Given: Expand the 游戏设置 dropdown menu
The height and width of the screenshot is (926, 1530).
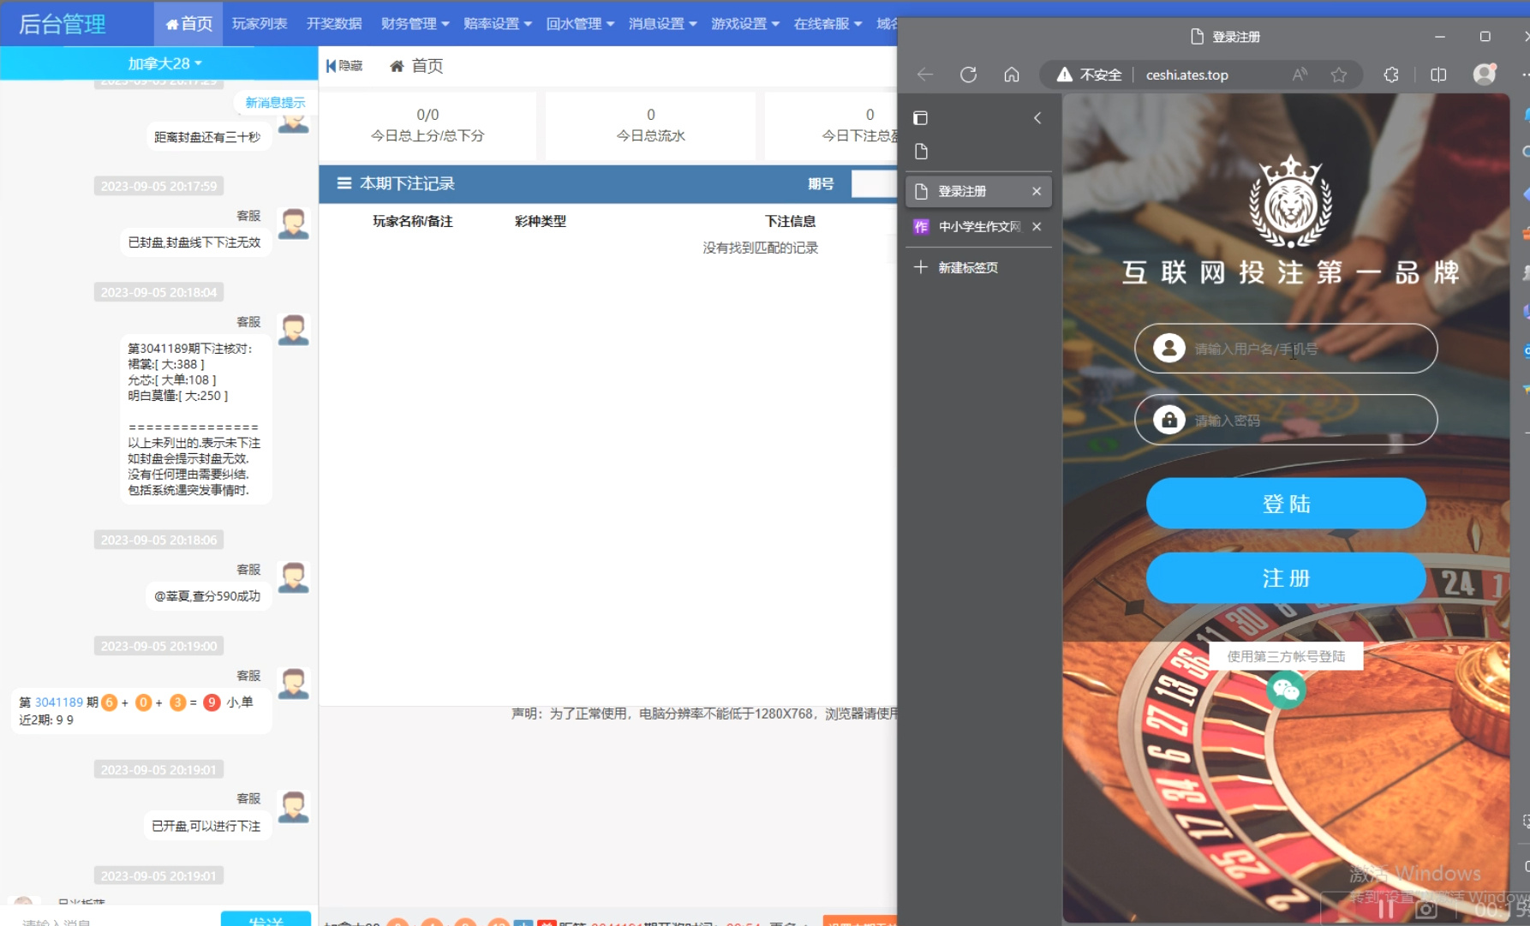Looking at the screenshot, I should point(744,23).
